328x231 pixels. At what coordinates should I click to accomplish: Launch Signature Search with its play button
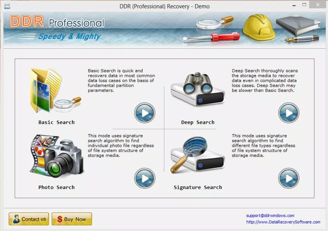click(x=289, y=178)
